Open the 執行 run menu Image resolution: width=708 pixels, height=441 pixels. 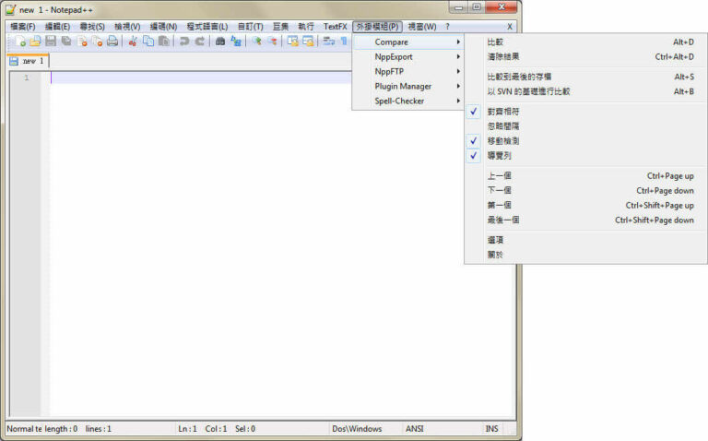[x=306, y=27]
